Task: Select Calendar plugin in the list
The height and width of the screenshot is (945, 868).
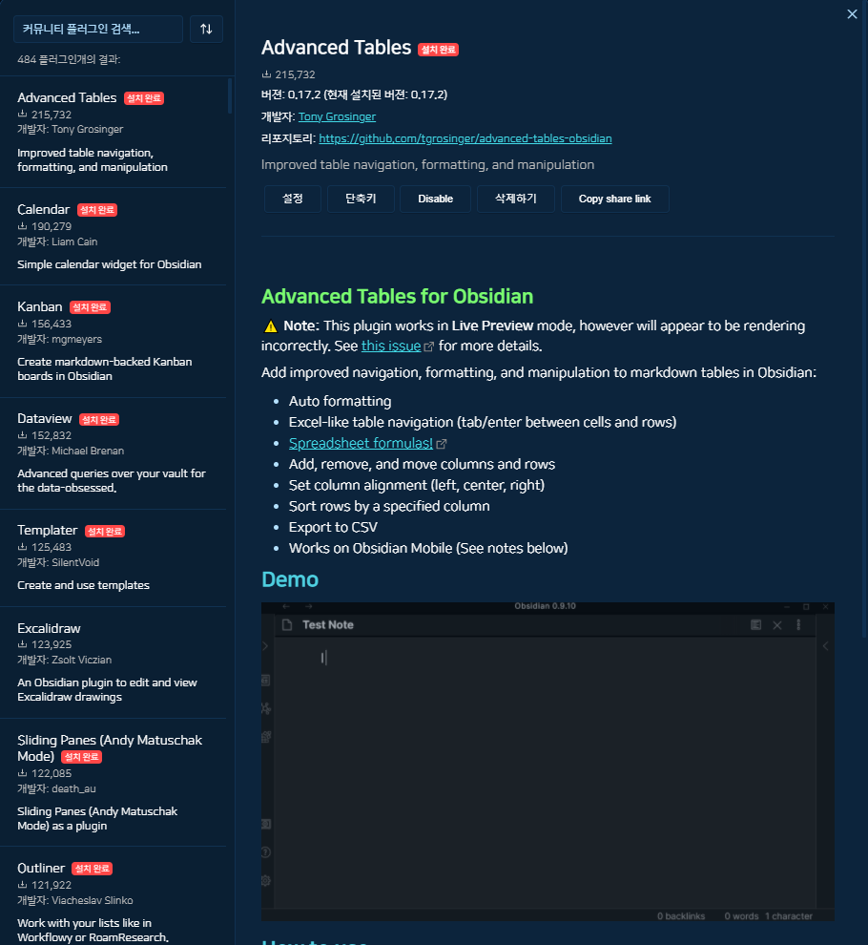Action: 114,237
